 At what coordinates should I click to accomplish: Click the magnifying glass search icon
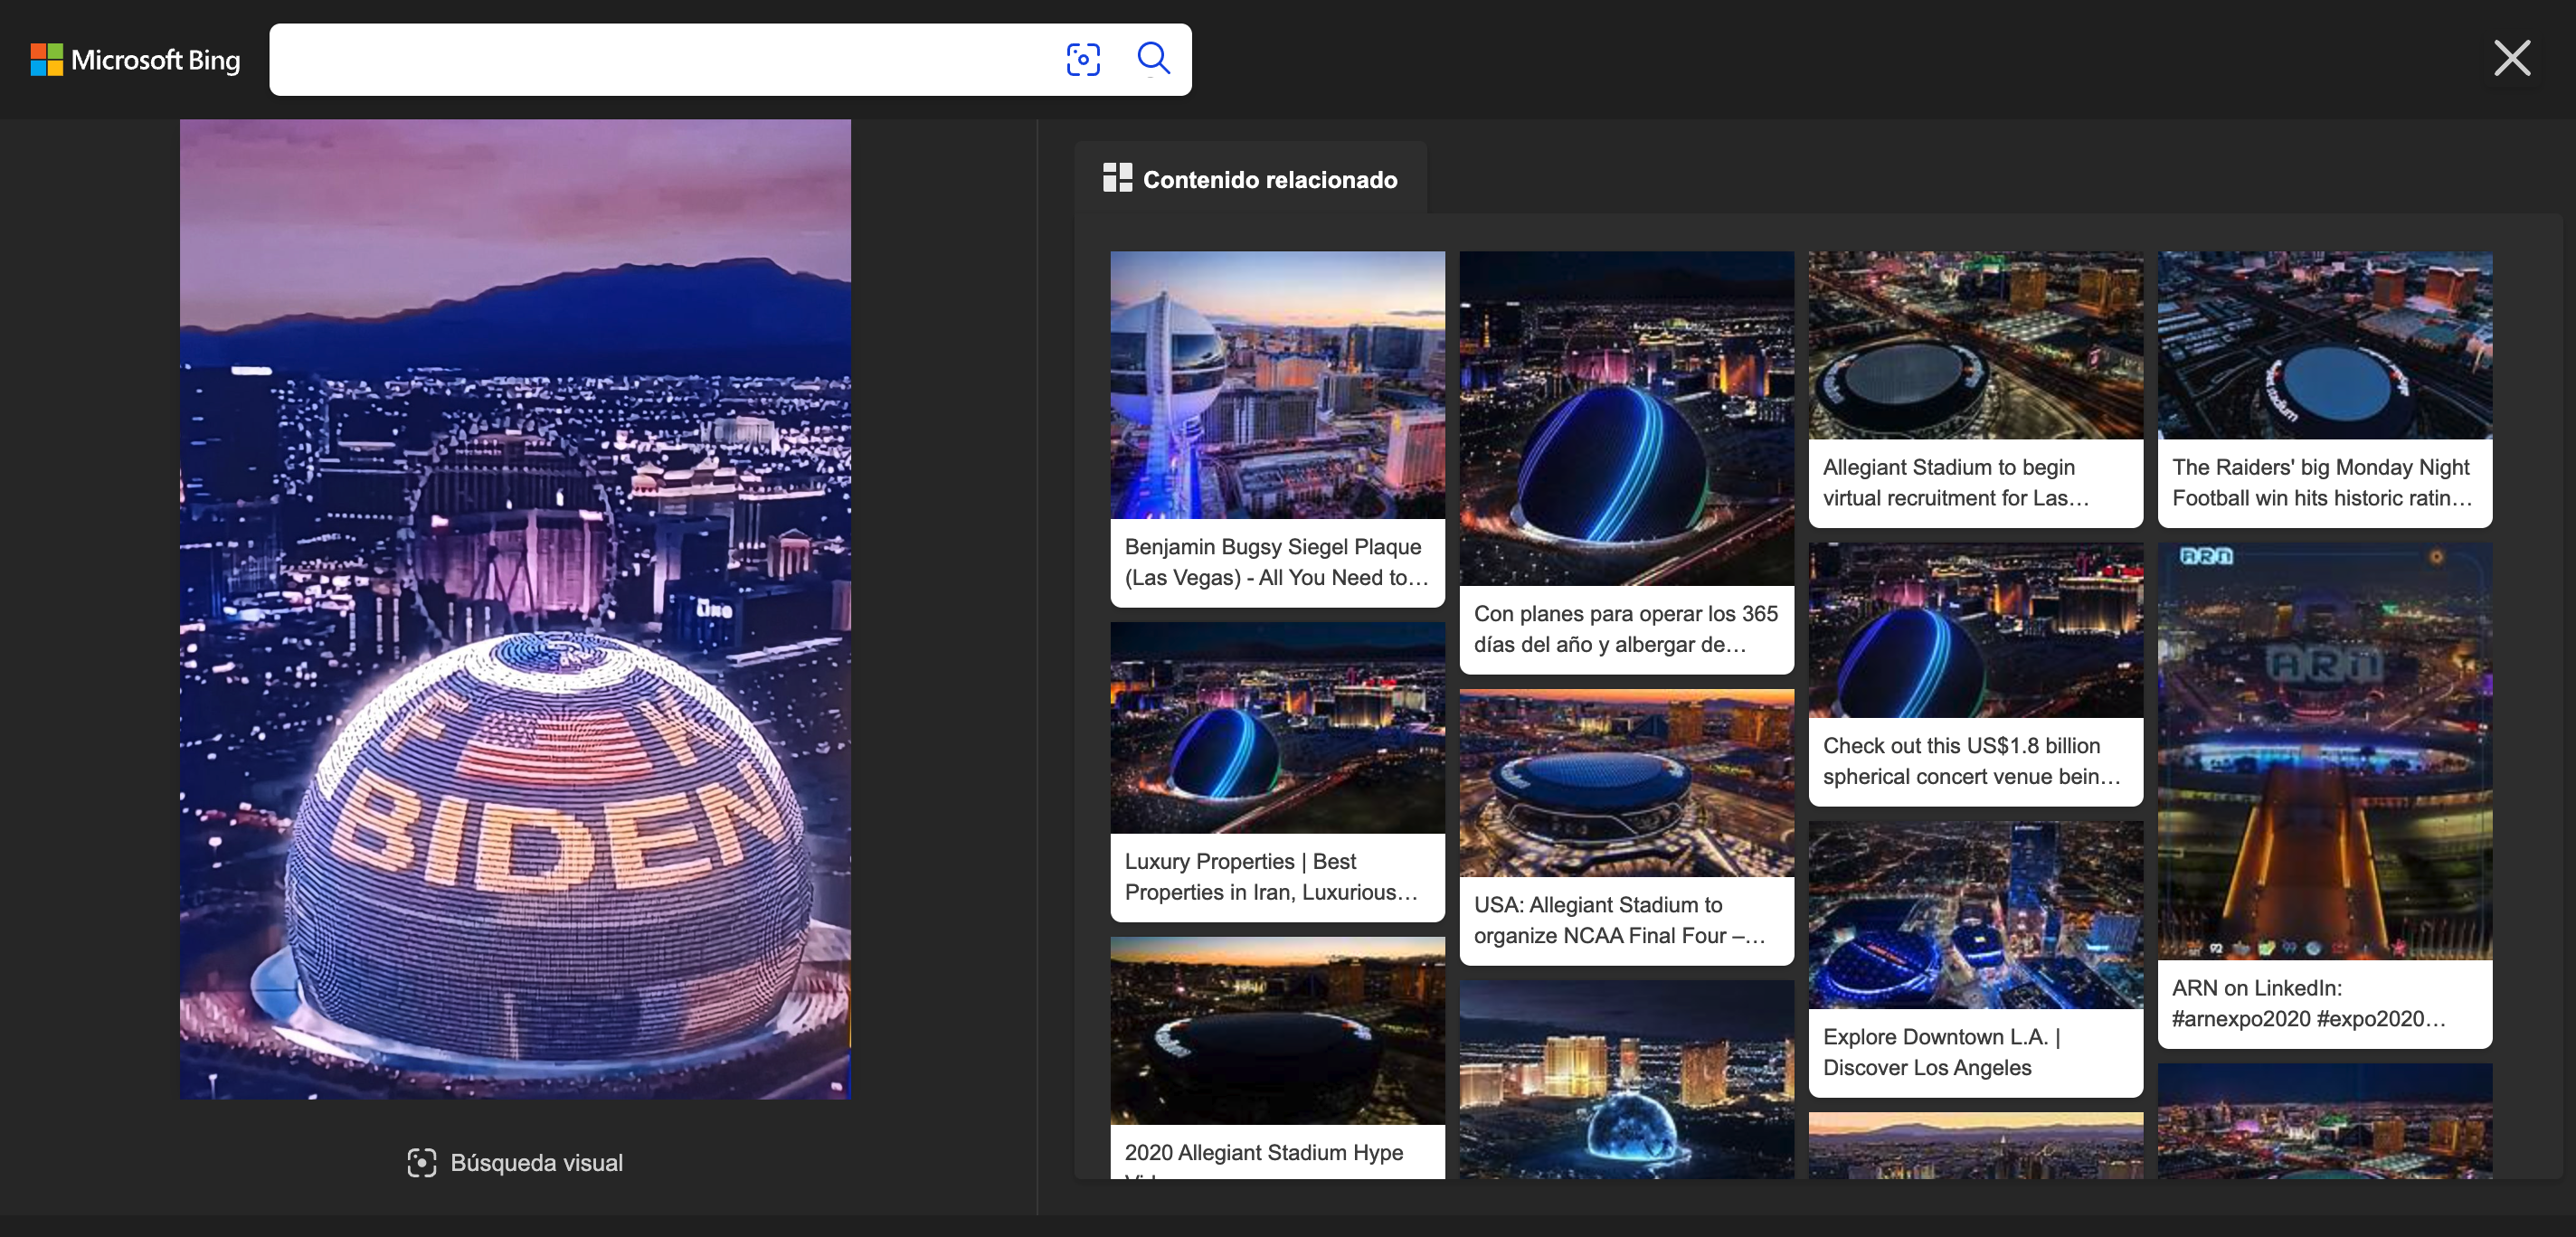1153,59
